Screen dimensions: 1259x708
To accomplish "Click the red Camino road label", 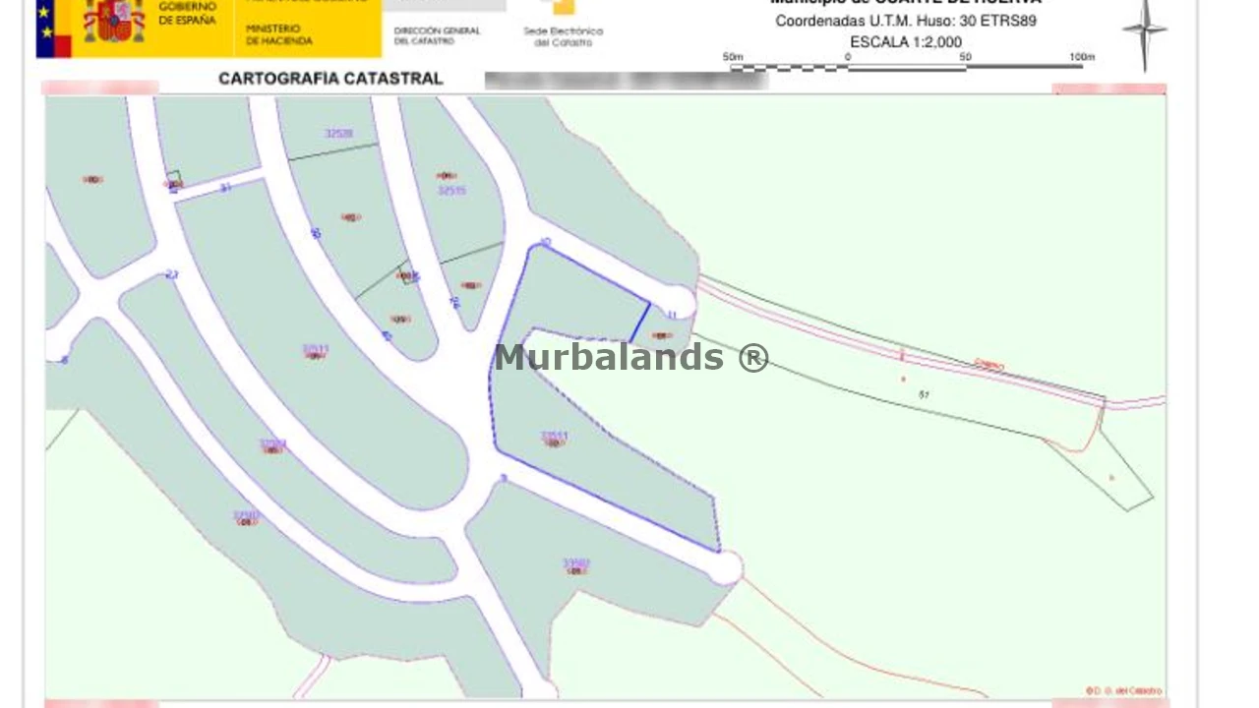I will (989, 365).
